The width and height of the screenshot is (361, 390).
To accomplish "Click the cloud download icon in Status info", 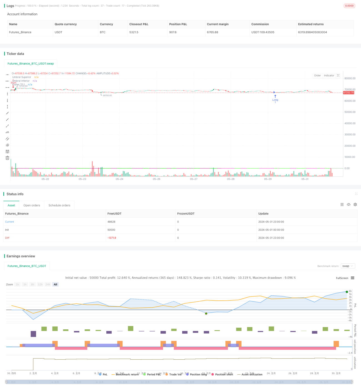I will [x=349, y=204].
